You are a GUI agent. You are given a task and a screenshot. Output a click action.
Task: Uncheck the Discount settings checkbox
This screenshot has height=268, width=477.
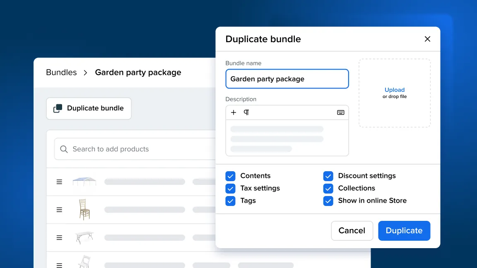click(x=328, y=176)
